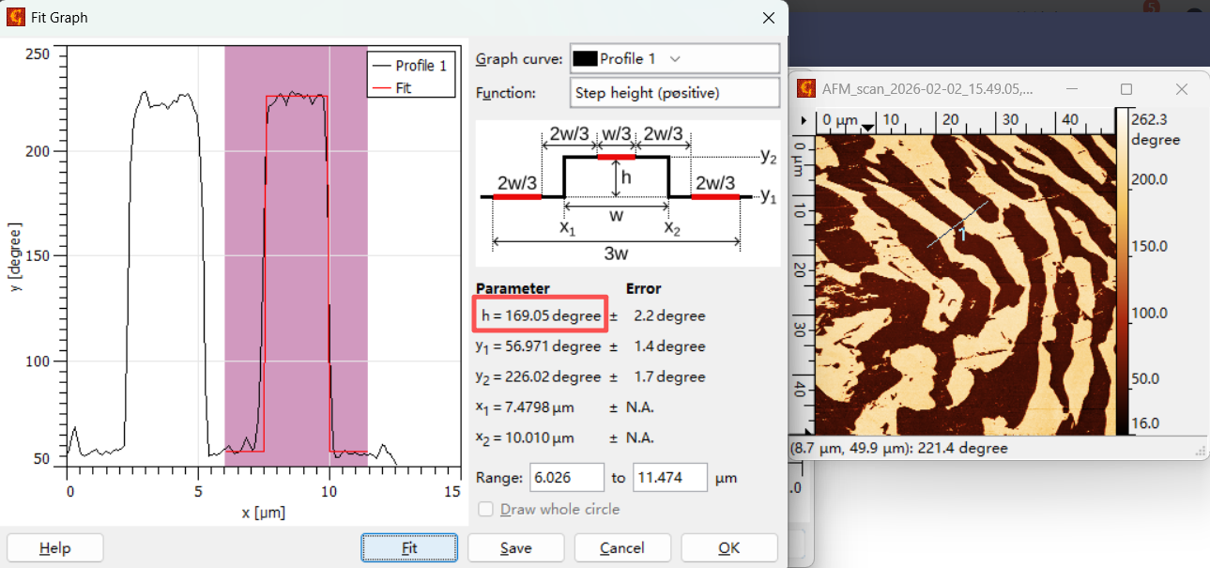Click the graph legend showing Profile 1 and Fit
Viewport: 1210px width, 568px height.
[x=411, y=75]
